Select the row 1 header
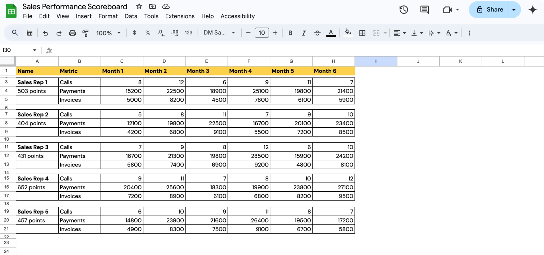Screen dimensions: 544x255 pyautogui.click(x=7, y=71)
